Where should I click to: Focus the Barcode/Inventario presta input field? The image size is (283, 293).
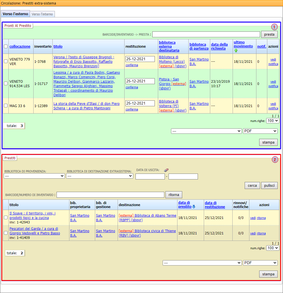206,34
